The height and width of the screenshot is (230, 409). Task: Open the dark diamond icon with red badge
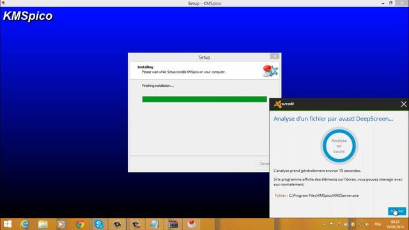(135, 224)
